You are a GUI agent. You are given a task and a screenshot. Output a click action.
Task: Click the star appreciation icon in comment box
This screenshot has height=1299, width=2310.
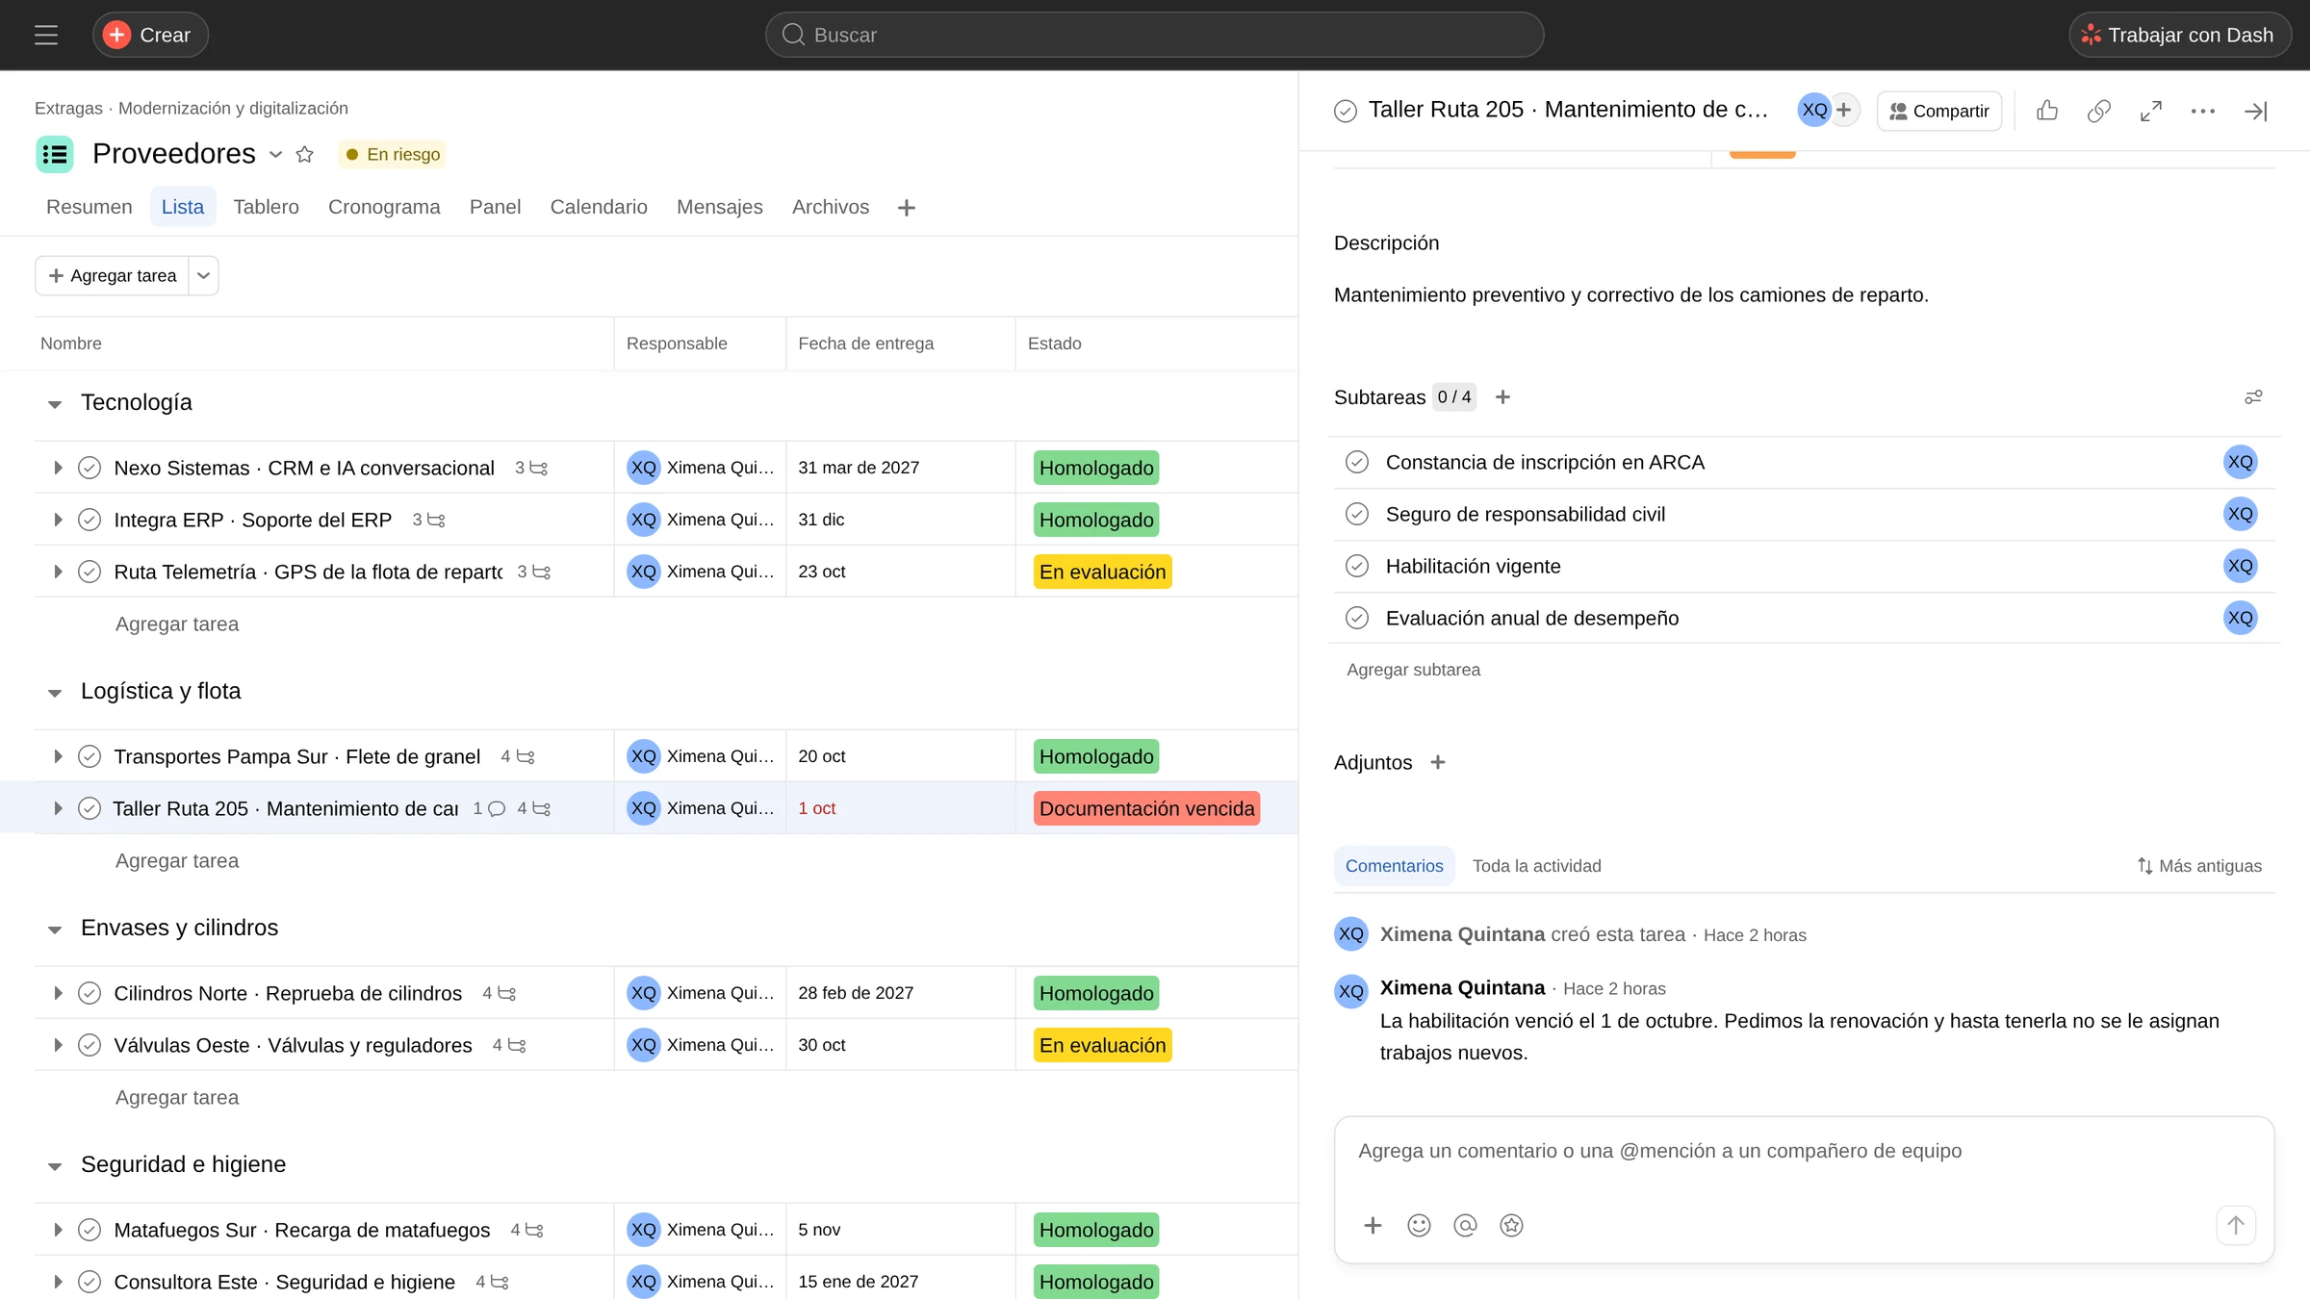coord(1511,1225)
